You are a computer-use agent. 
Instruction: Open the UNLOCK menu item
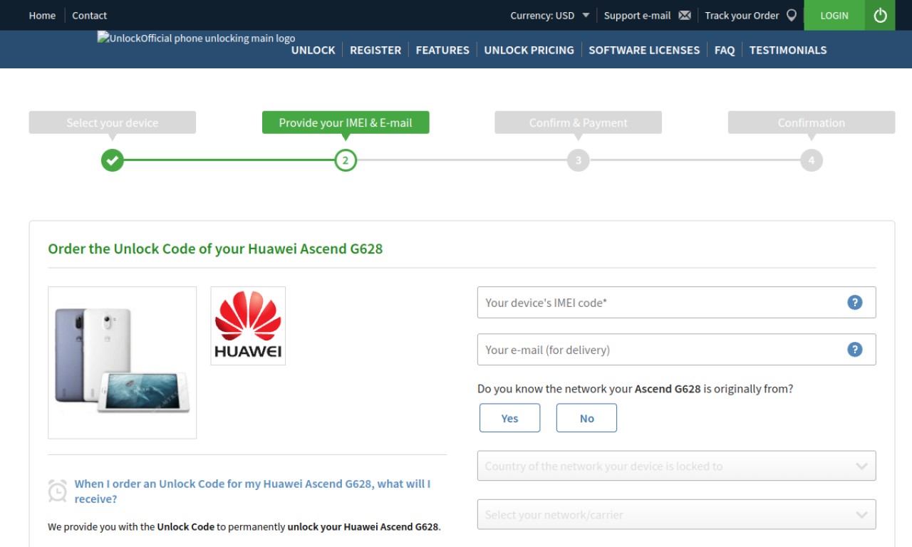[313, 50]
